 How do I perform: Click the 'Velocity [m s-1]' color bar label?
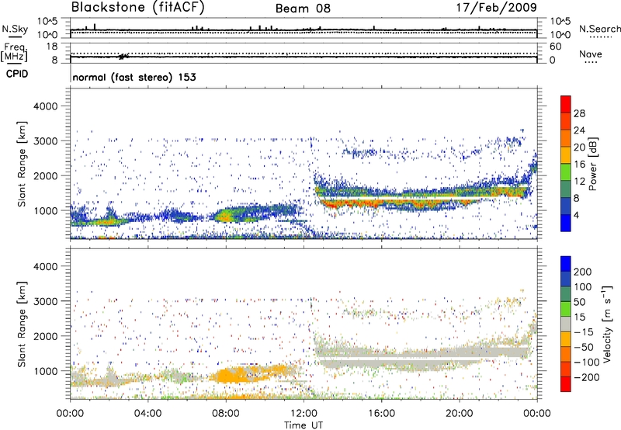[x=607, y=324]
